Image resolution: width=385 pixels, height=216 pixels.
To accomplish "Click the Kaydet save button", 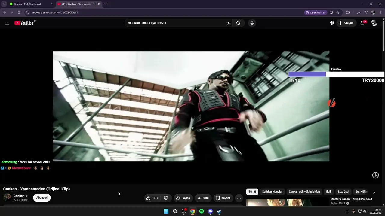I will coord(223,198).
